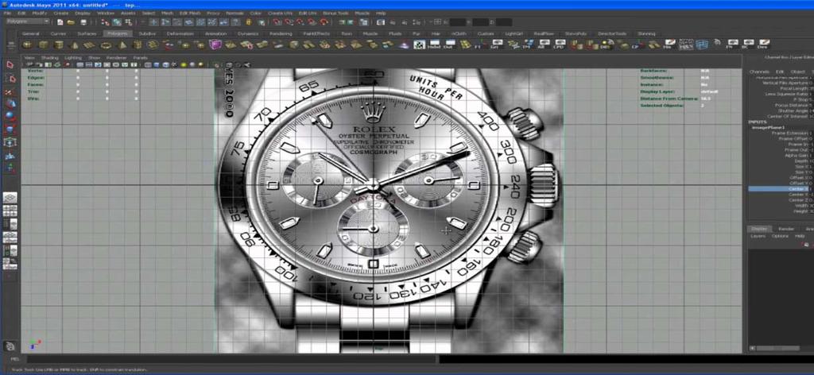814x375 pixels.
Task: Select the highlighted Center X attribute
Action: click(781, 189)
